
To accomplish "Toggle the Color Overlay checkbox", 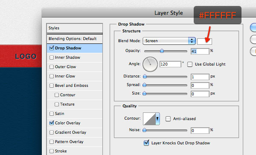I will pyautogui.click(x=52, y=123).
